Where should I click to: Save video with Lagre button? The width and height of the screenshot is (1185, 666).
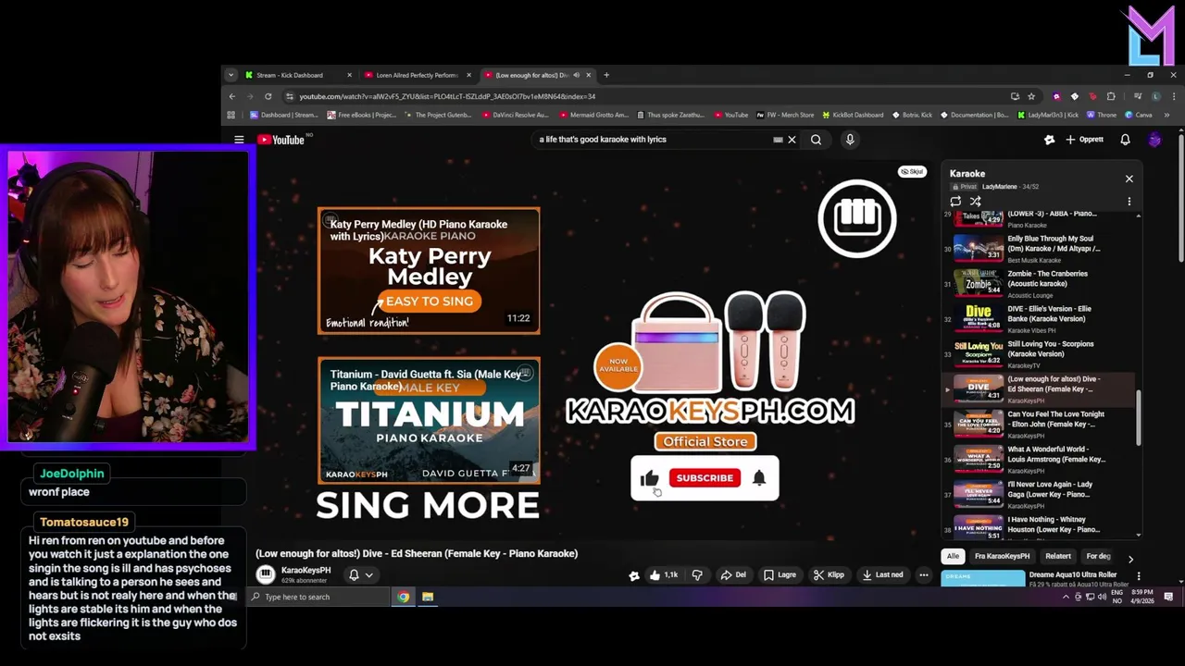[x=780, y=574]
